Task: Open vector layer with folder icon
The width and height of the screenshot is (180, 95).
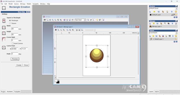Action: [x=154, y=11]
